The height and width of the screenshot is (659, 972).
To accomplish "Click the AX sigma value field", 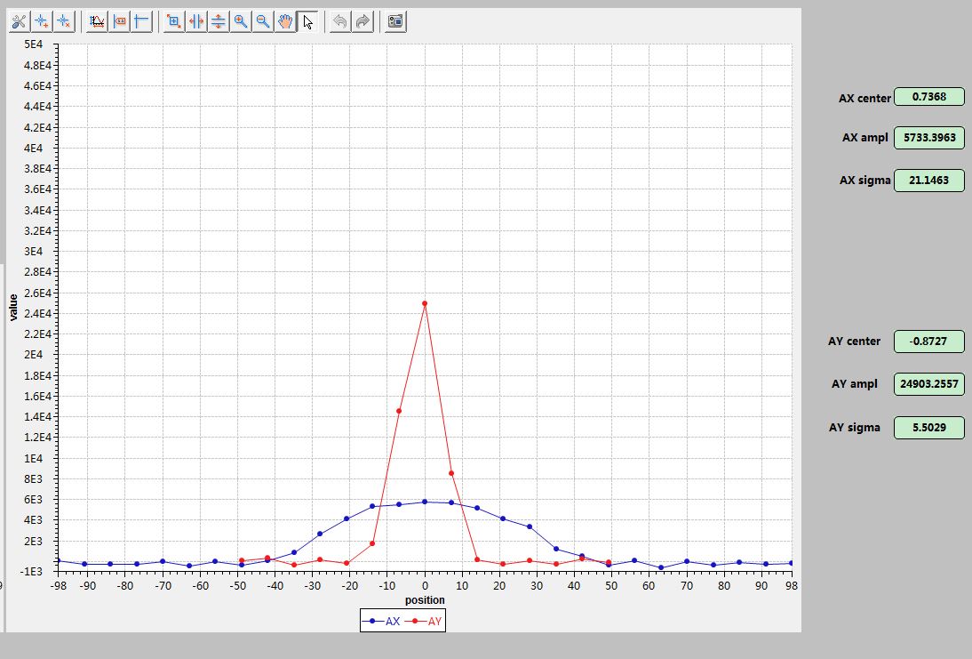I will (x=928, y=180).
